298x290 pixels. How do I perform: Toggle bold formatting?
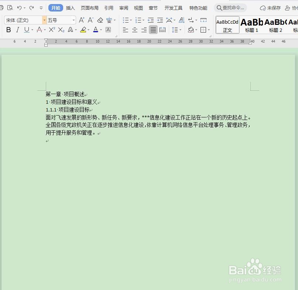[8, 30]
